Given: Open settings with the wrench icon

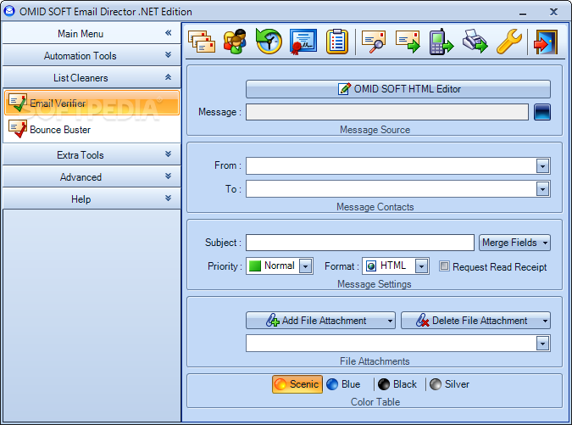Looking at the screenshot, I should 509,42.
